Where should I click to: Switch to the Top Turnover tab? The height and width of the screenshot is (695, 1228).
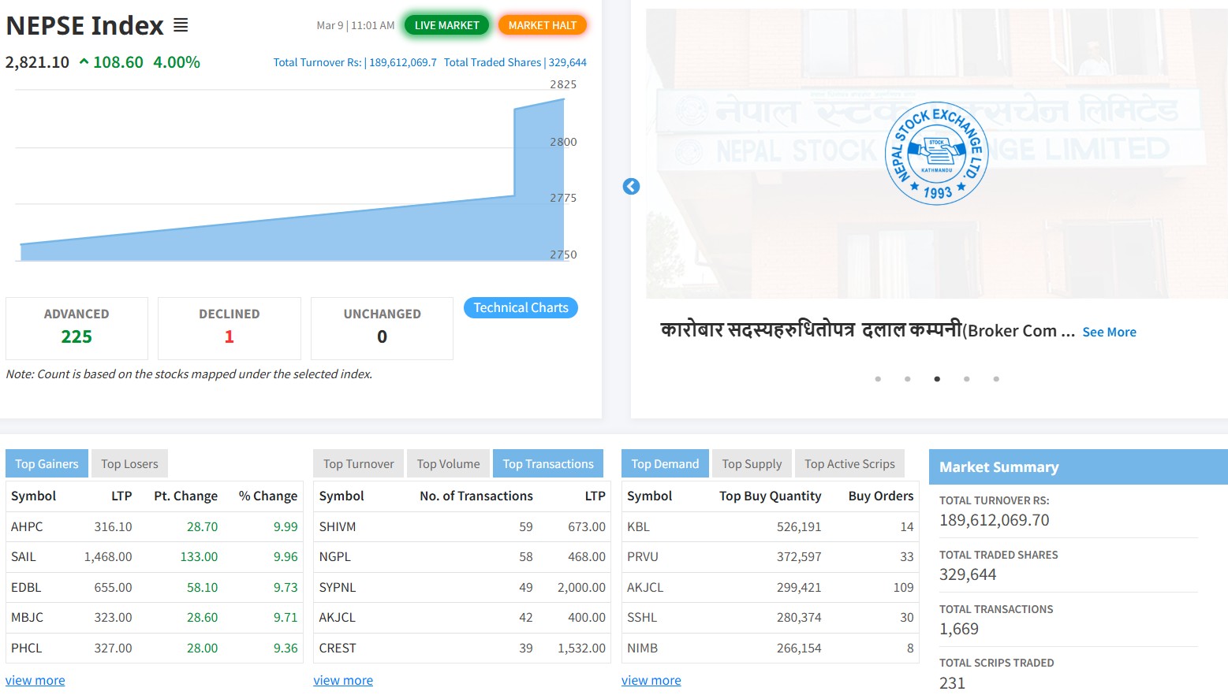tap(358, 464)
